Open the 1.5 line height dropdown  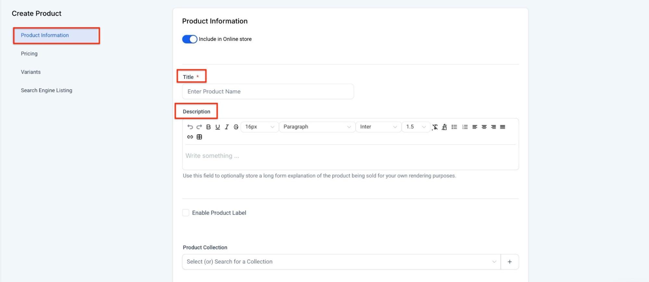[416, 127]
